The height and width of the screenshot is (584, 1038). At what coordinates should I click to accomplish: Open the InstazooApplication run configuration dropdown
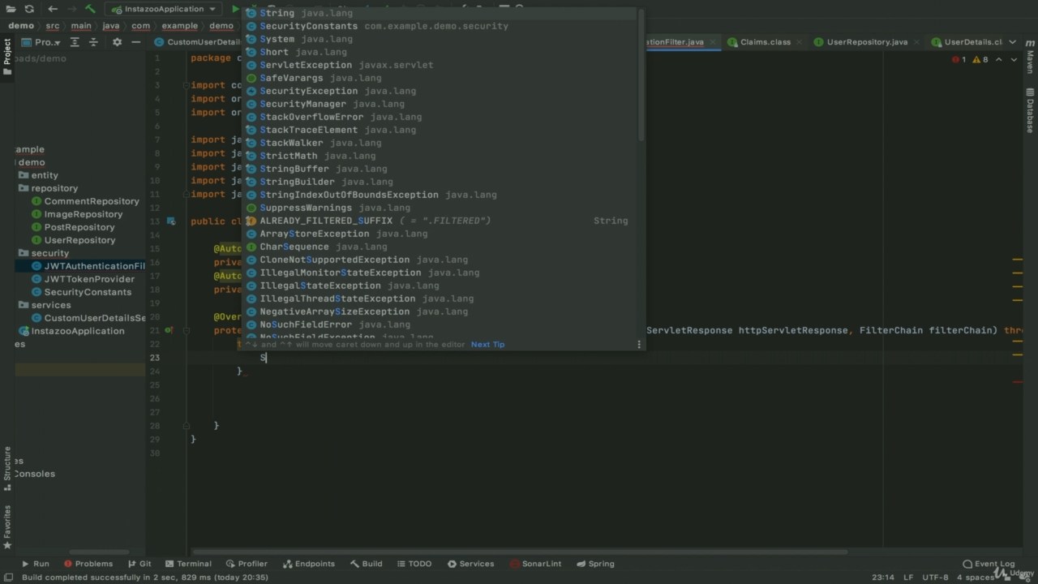pos(165,9)
